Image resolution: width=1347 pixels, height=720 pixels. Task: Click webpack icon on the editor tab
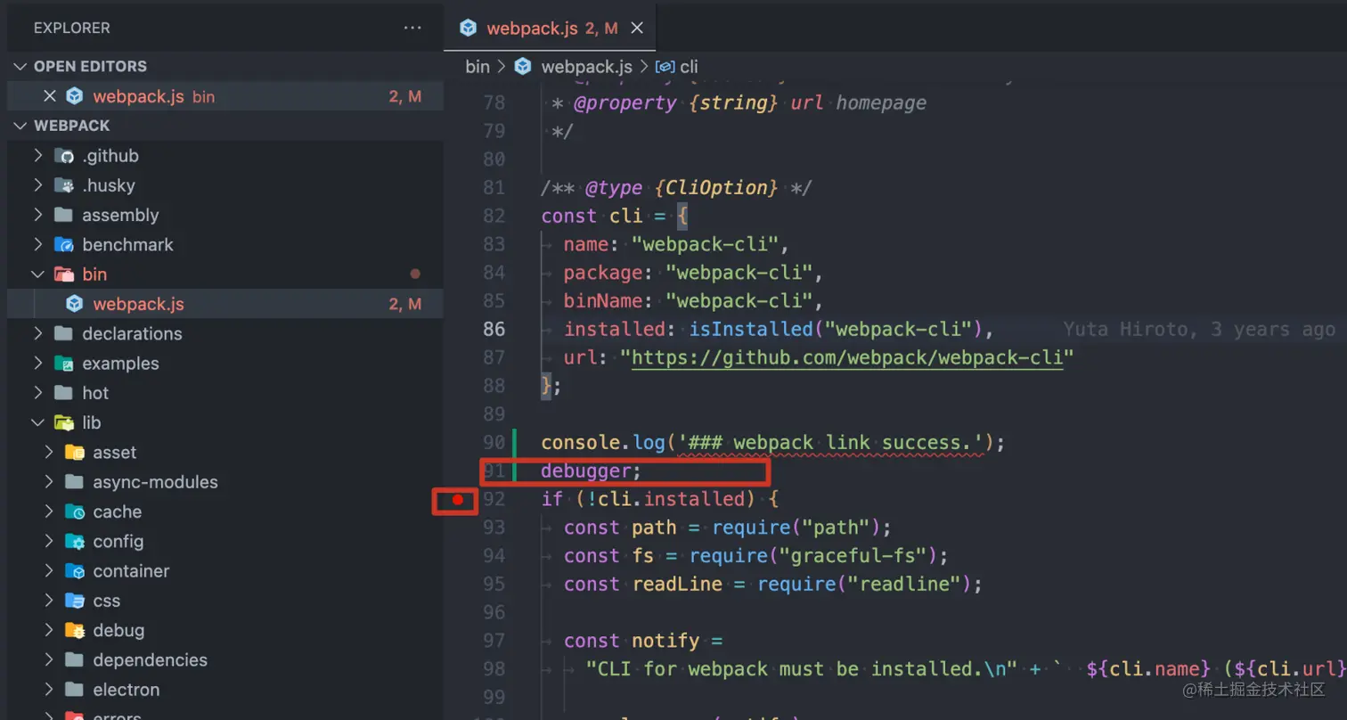[468, 28]
